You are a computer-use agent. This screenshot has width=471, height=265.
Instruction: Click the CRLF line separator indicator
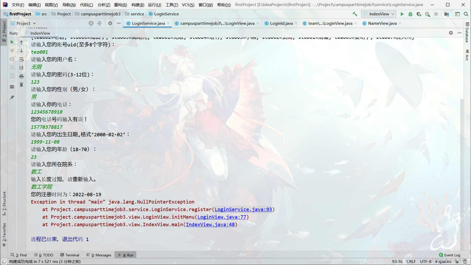tap(411, 261)
